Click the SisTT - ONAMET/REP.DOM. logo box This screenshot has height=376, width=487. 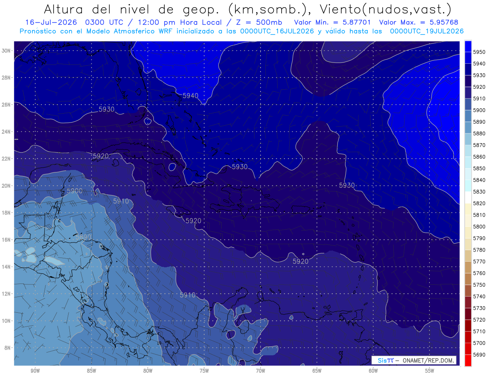tap(413, 360)
